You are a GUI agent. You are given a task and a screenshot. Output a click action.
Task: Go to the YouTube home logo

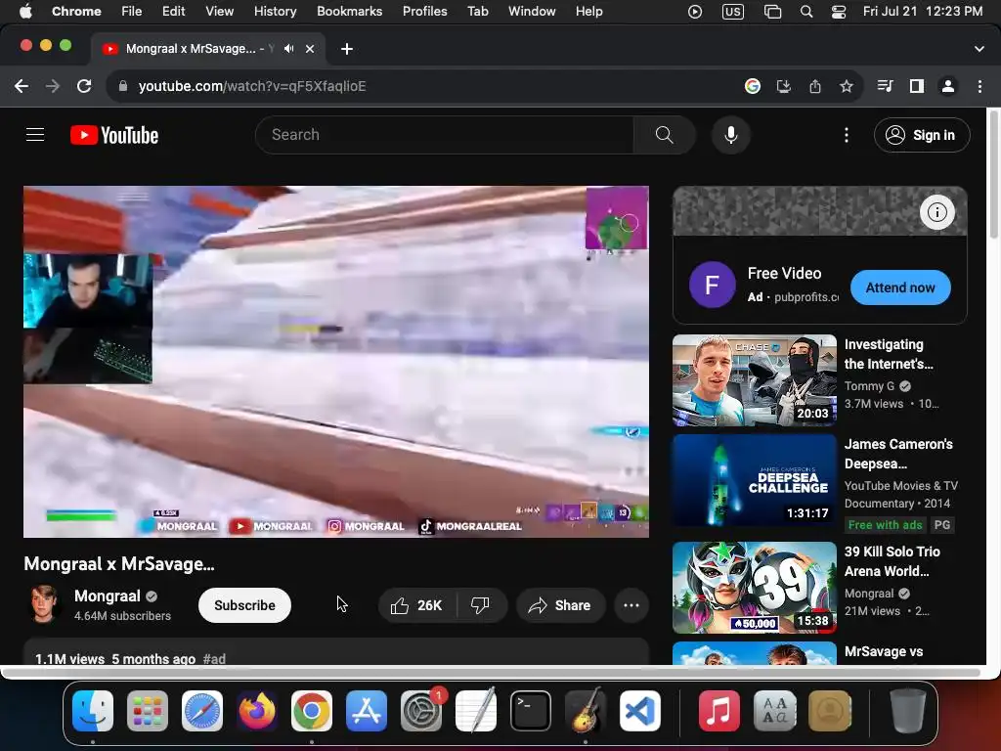114,135
